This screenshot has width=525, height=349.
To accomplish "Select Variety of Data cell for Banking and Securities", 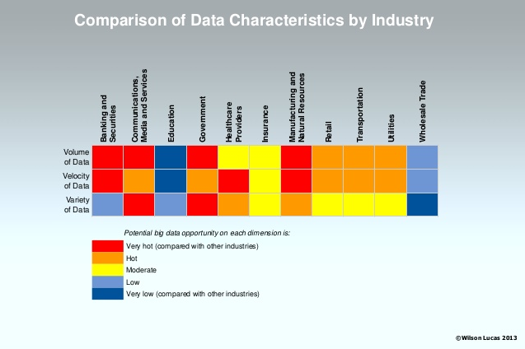I will (x=107, y=203).
